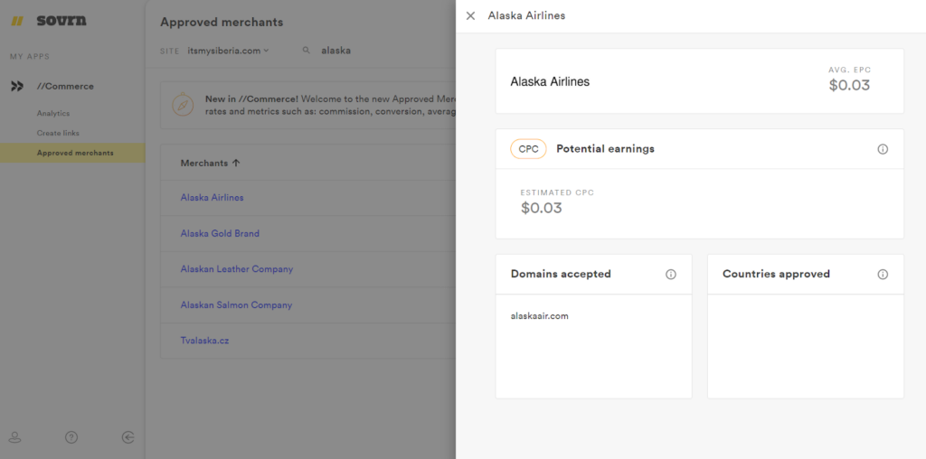Click the //Commerce double-chevron icon
Screen dimensions: 926x459
[x=17, y=87]
